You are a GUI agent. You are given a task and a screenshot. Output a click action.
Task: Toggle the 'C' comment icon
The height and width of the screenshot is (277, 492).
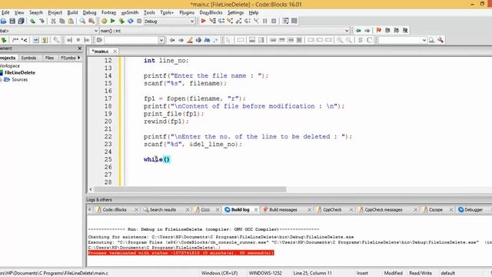pos(369,40)
